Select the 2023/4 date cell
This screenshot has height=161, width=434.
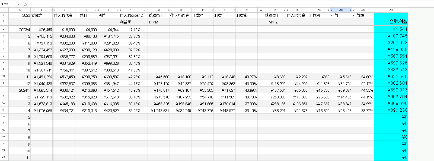tap(20, 29)
